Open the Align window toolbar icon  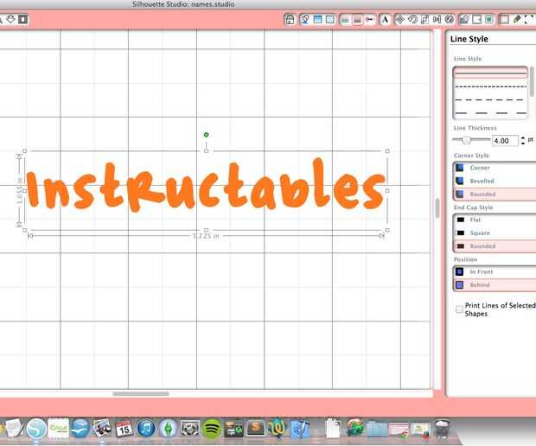coord(437,20)
